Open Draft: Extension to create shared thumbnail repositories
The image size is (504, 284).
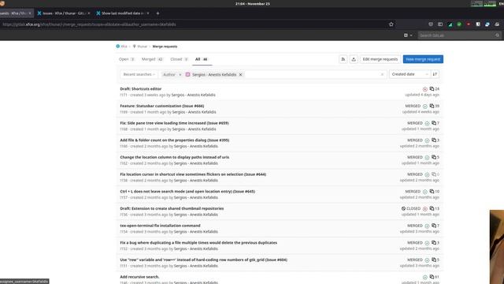172,208
